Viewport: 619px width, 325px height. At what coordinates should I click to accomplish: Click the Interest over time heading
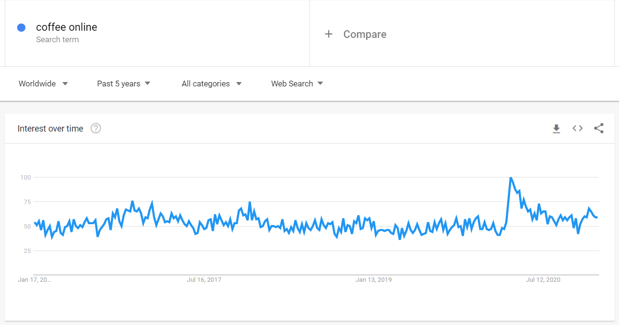tap(50, 128)
